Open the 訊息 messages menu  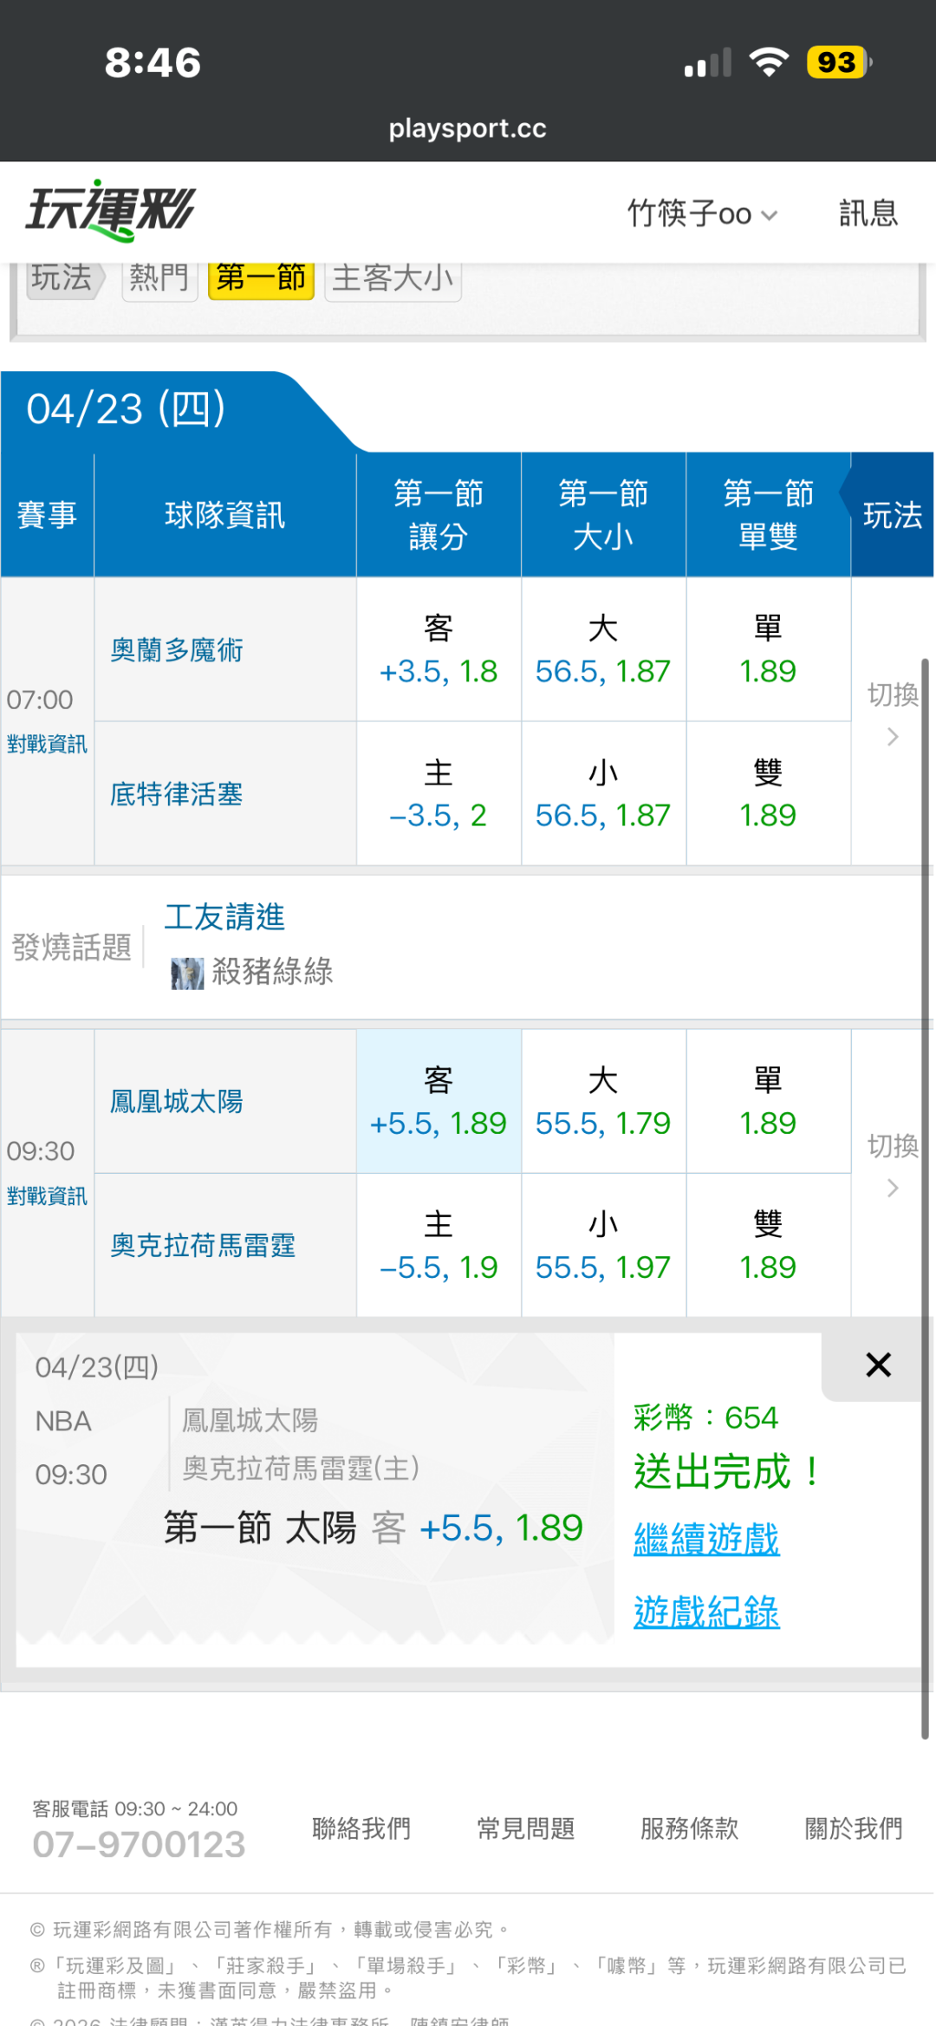pyautogui.click(x=868, y=214)
